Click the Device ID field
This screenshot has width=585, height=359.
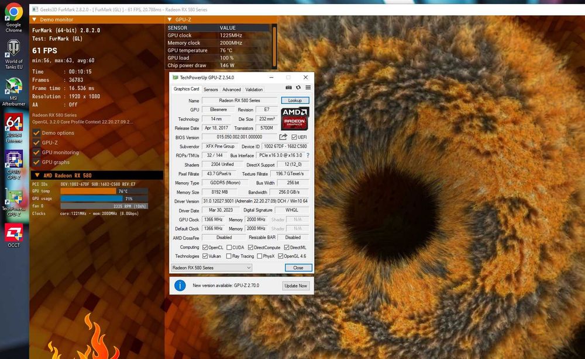285,147
